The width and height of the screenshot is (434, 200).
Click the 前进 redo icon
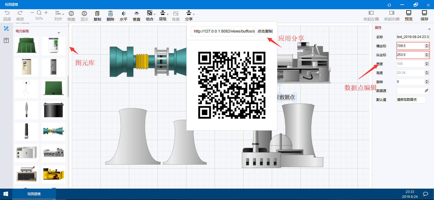tap(20, 13)
